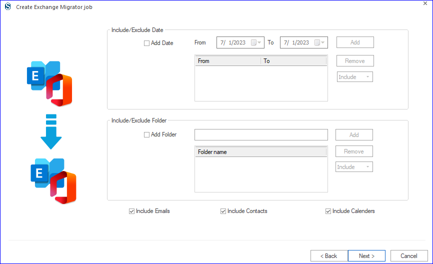The height and width of the screenshot is (264, 433).
Task: Click the Add button for dates
Action: 355,42
